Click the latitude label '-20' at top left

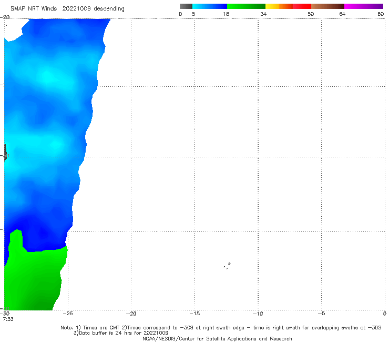[5, 17]
